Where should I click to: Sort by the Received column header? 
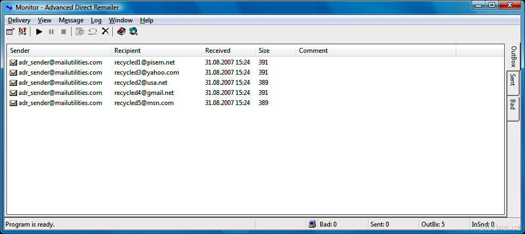(228, 51)
